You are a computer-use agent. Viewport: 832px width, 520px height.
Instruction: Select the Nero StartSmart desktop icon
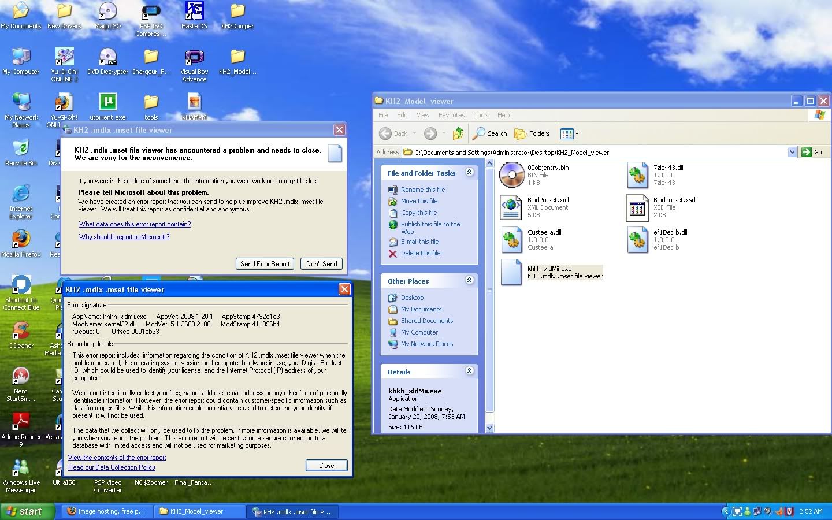click(x=21, y=384)
